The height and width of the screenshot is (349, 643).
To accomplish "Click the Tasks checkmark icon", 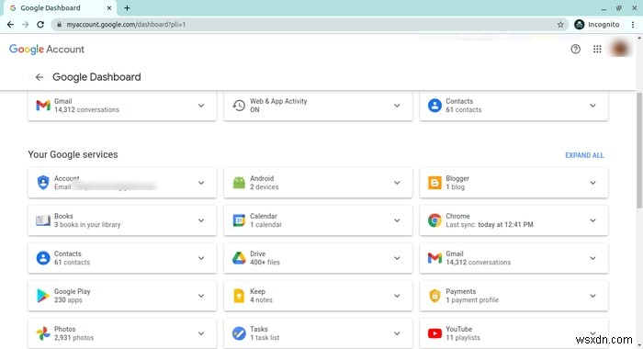I will coord(239,333).
